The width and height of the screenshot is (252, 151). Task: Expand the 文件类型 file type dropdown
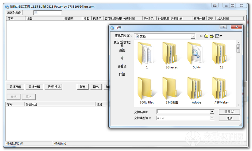pyautogui.click(x=212, y=118)
